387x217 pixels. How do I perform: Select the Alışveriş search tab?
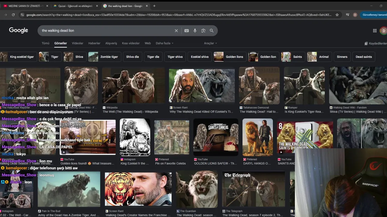[111, 43]
